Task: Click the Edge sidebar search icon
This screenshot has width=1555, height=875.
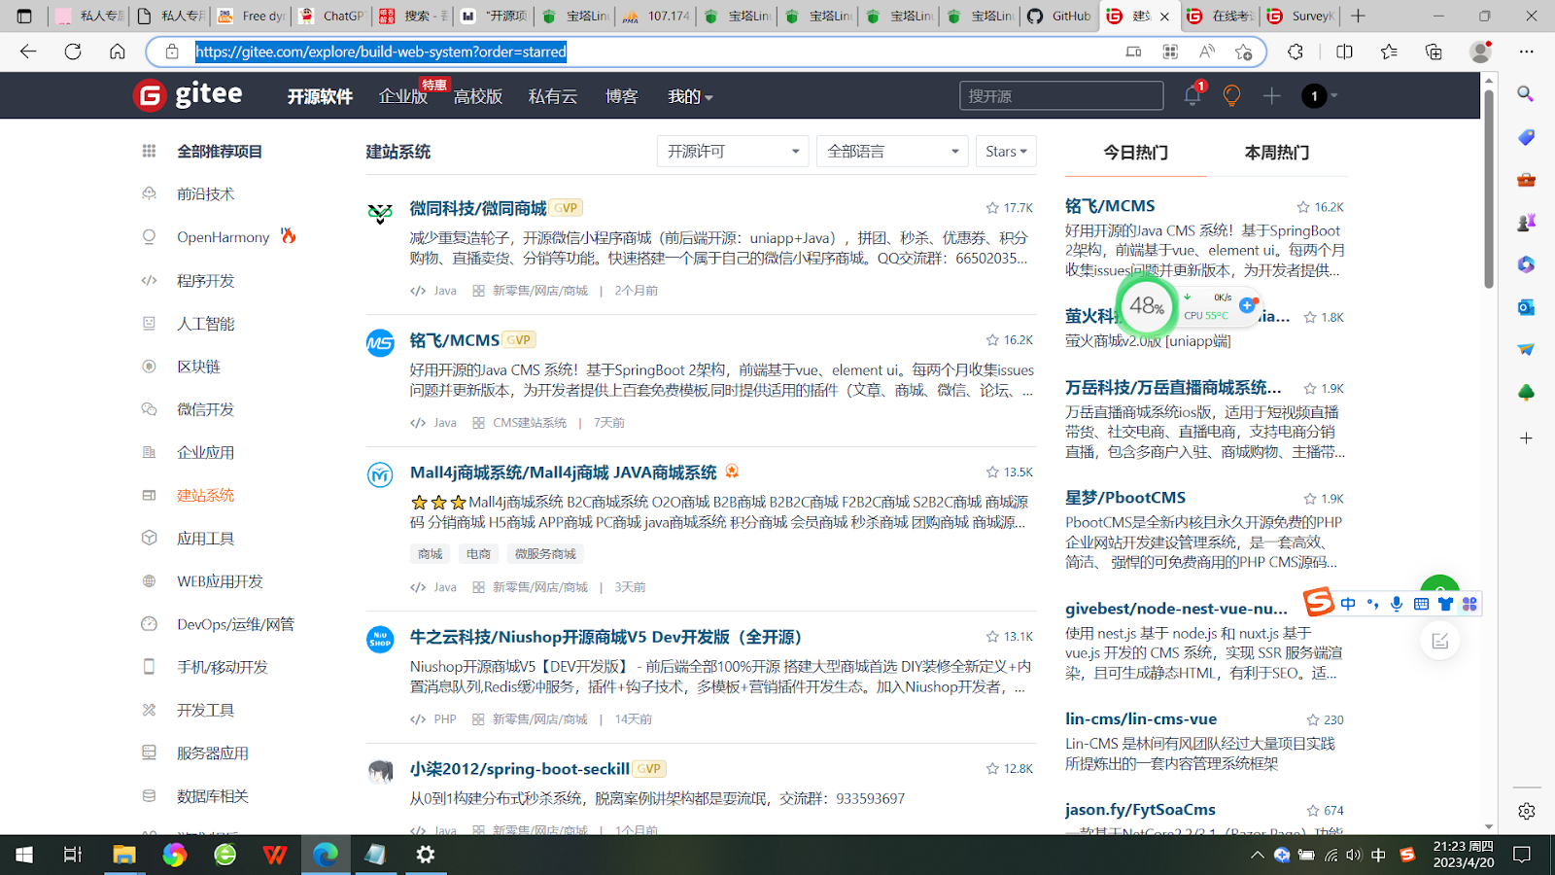Action: [x=1526, y=93]
